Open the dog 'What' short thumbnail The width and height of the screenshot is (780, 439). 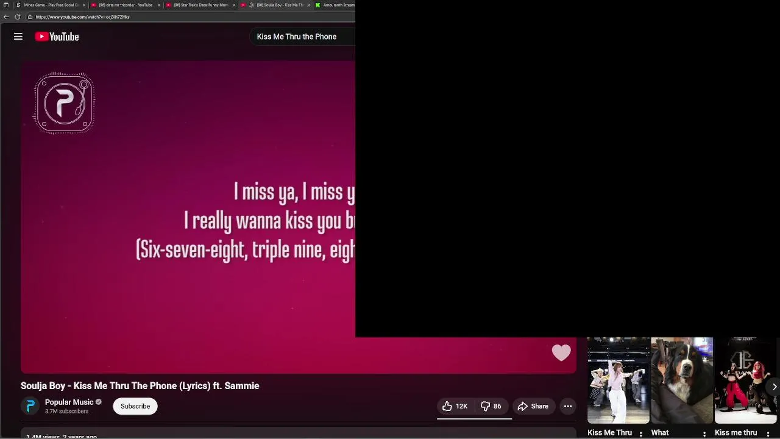tap(682, 380)
